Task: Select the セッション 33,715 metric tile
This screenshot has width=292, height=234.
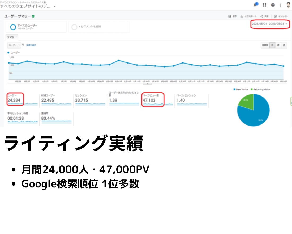Action: click(90, 100)
